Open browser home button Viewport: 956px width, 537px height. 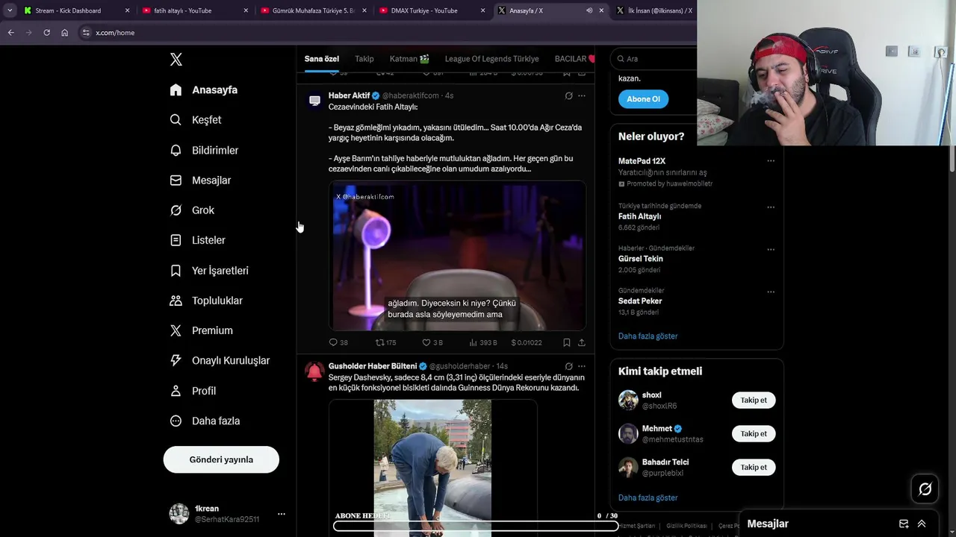click(x=64, y=33)
